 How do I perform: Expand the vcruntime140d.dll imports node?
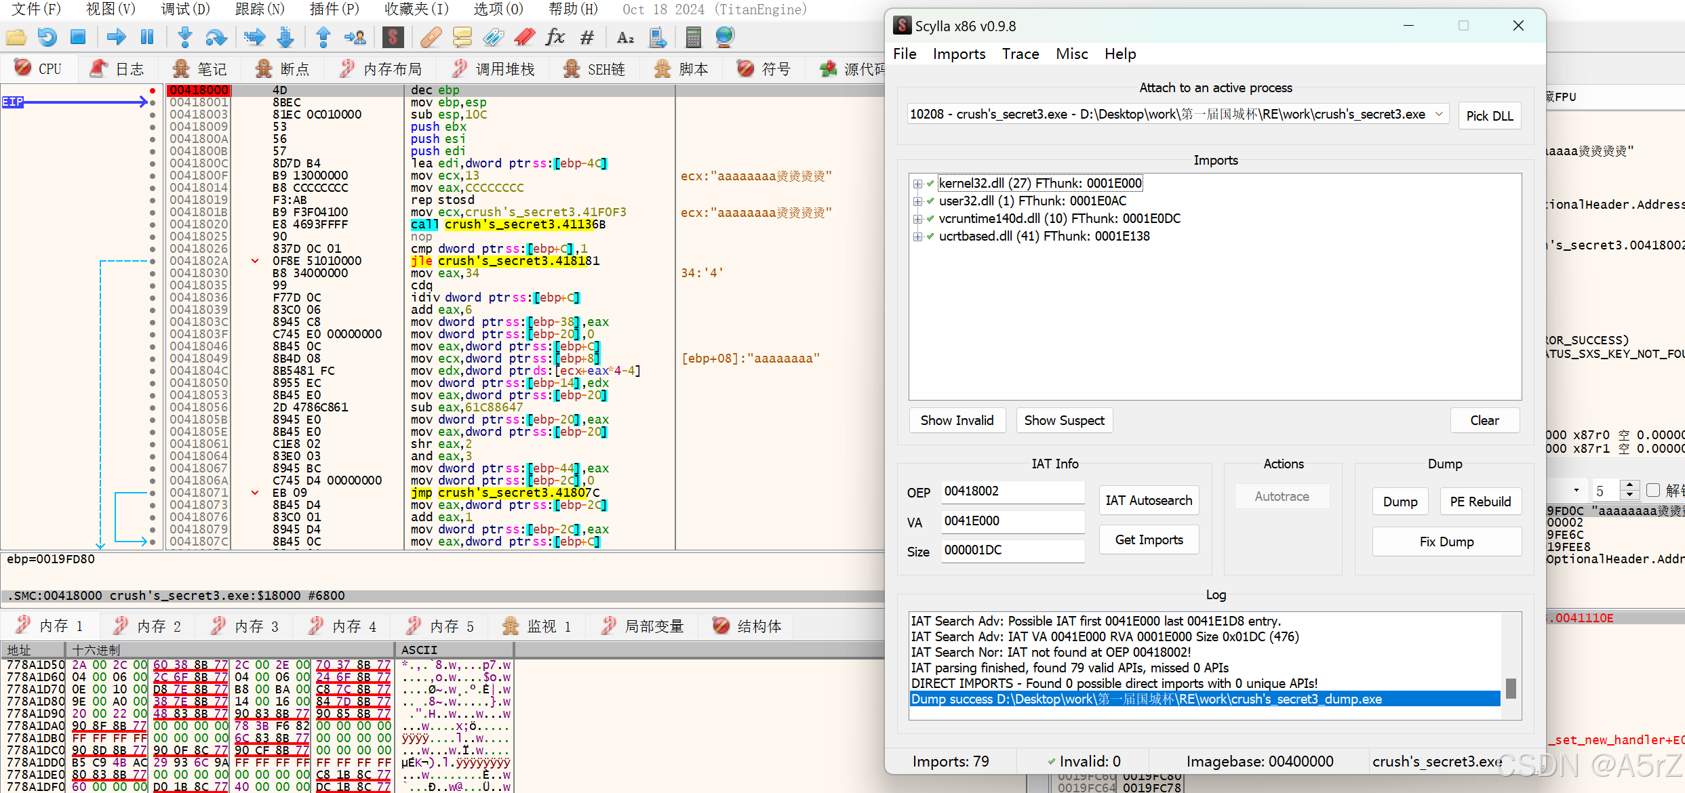click(917, 219)
